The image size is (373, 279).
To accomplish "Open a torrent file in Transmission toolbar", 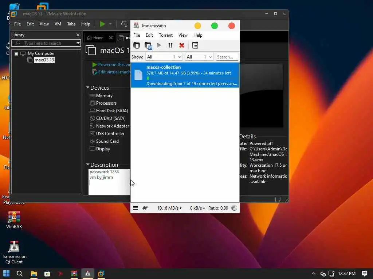I will tap(137, 45).
